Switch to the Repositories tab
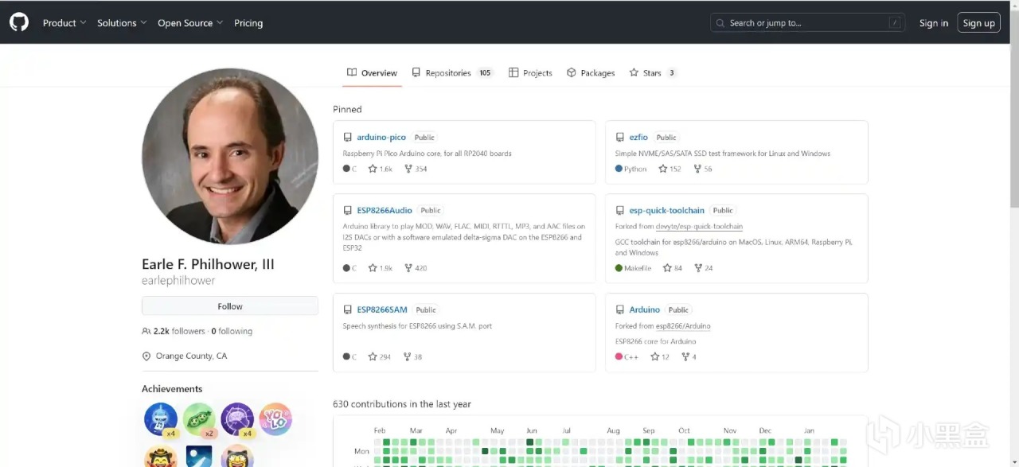This screenshot has height=467, width=1019. (451, 72)
